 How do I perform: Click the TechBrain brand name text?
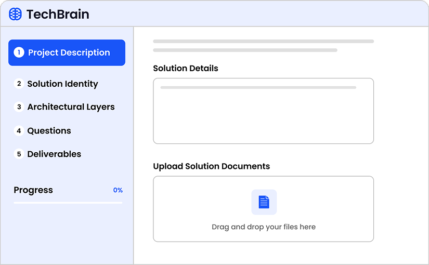click(x=58, y=14)
